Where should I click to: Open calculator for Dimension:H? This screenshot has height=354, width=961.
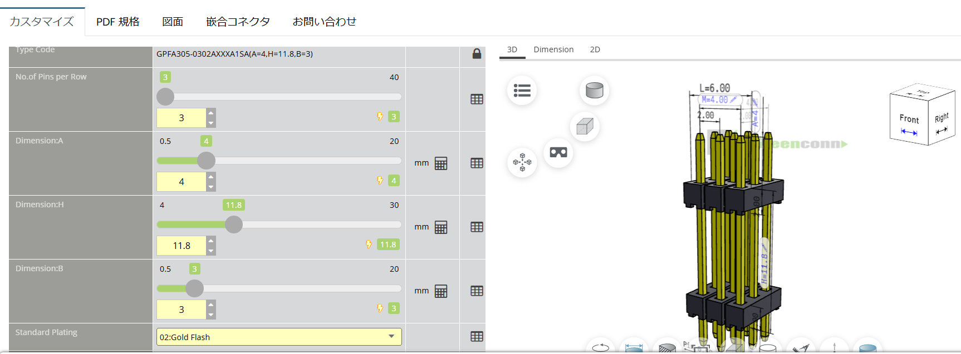[x=441, y=227]
